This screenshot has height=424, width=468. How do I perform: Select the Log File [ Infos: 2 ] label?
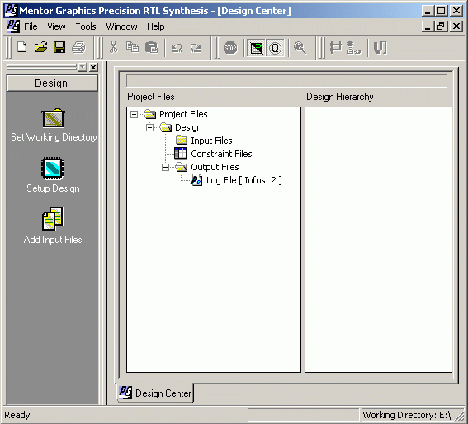tap(244, 180)
